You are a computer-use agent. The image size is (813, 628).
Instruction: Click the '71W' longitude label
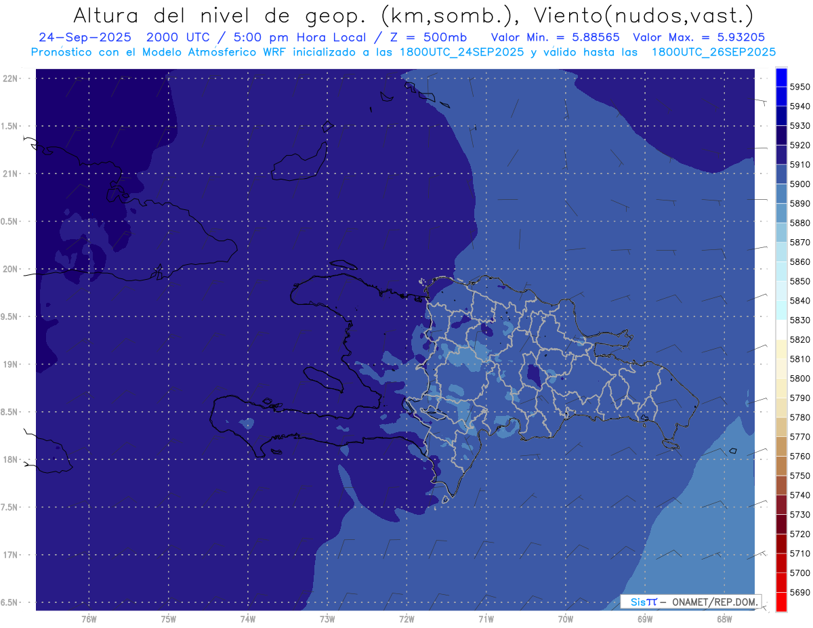click(x=486, y=619)
